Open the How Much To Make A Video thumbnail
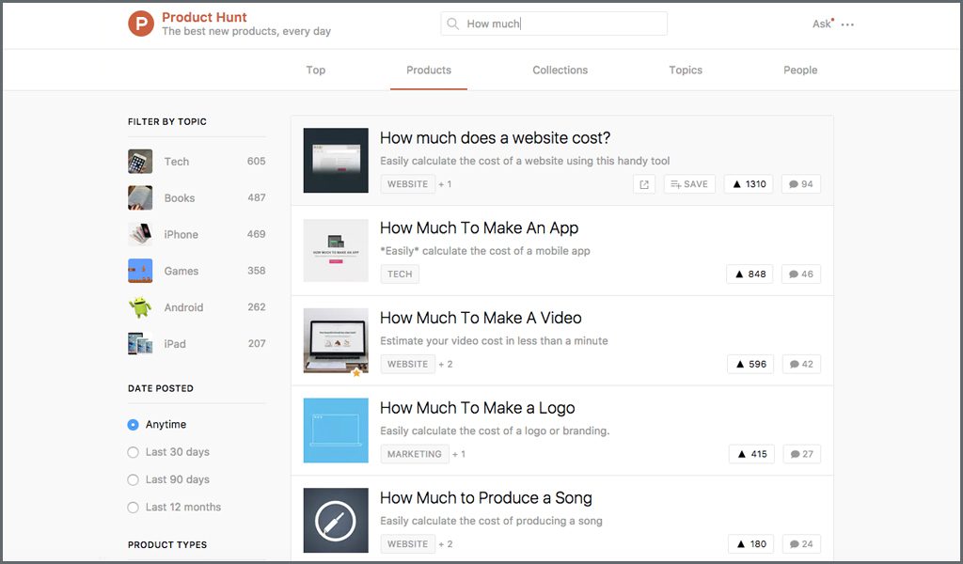This screenshot has height=564, width=963. pyautogui.click(x=336, y=340)
